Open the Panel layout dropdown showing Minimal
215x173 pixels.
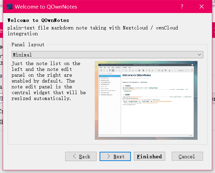point(107,55)
